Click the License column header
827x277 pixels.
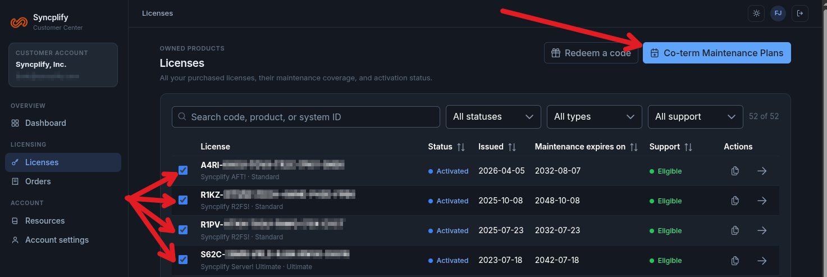click(x=215, y=147)
